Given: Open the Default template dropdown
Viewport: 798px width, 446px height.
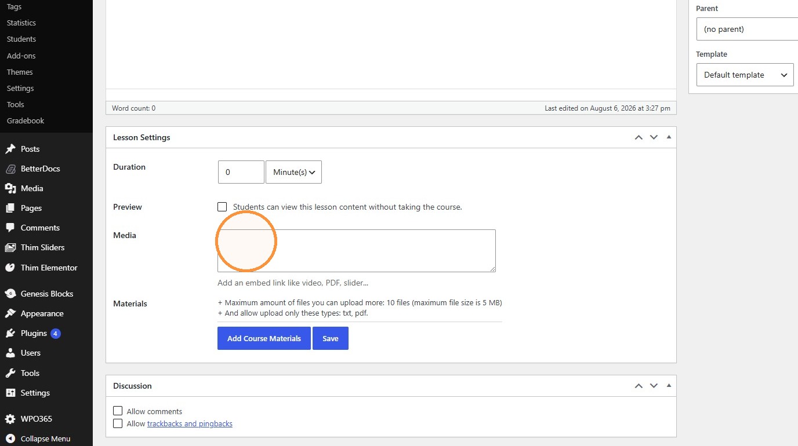Looking at the screenshot, I should [745, 75].
